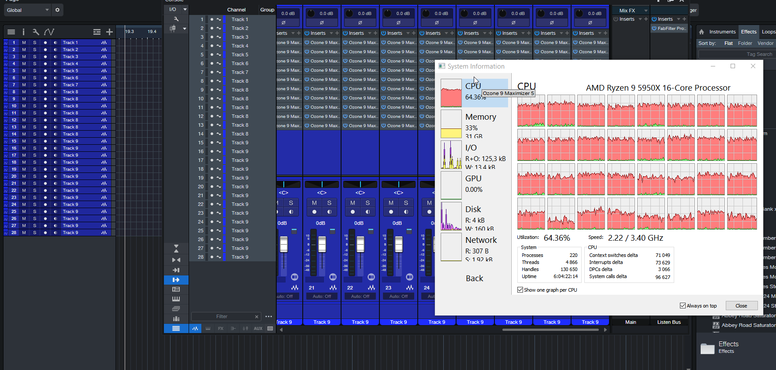The height and width of the screenshot is (370, 776).
Task: Switch to the Effects browser tab
Action: [749, 32]
